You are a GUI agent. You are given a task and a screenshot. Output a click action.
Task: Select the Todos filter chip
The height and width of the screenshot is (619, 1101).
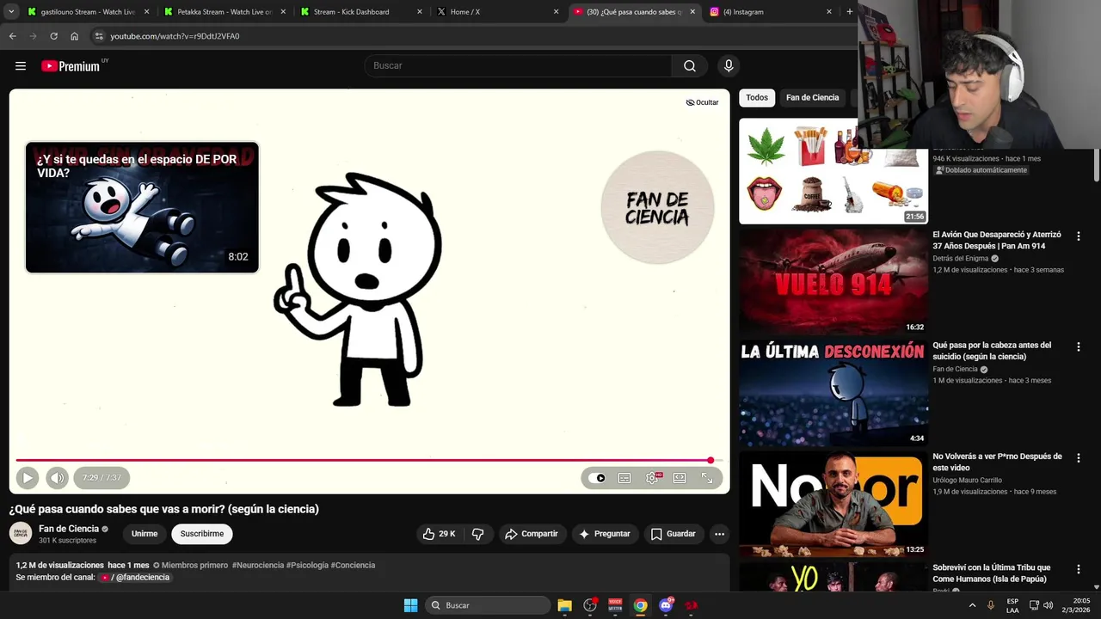(757, 98)
